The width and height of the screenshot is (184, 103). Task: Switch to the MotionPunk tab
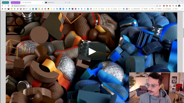[x=55, y=2]
